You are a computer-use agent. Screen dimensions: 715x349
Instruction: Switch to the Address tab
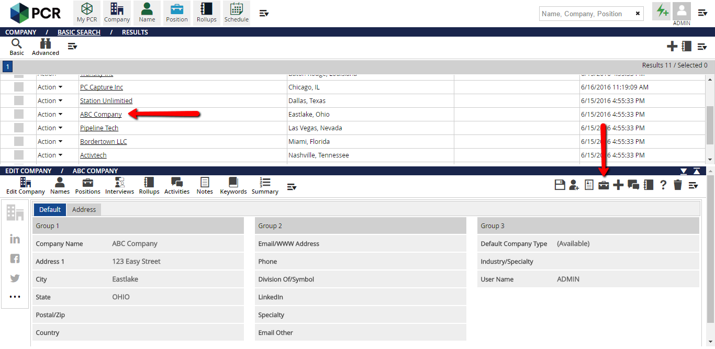pyautogui.click(x=84, y=209)
